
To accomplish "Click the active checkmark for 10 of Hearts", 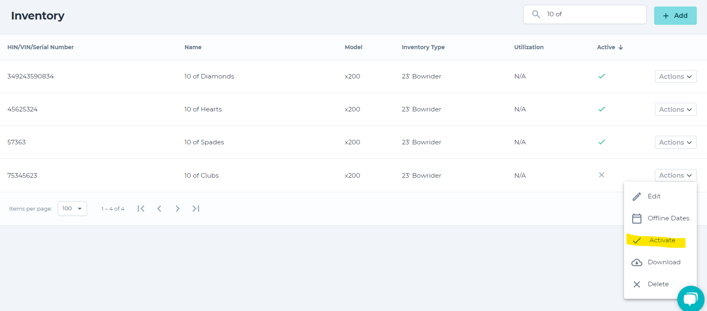I will pos(602,109).
